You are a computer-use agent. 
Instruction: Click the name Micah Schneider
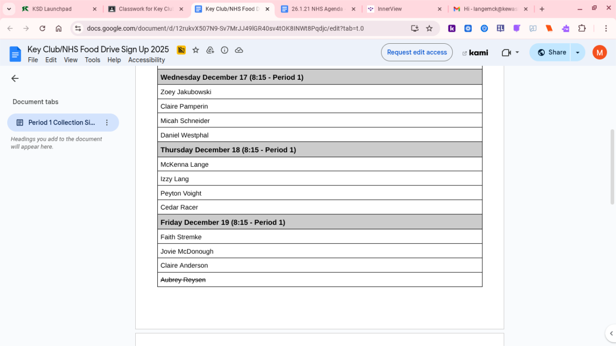[x=185, y=121]
